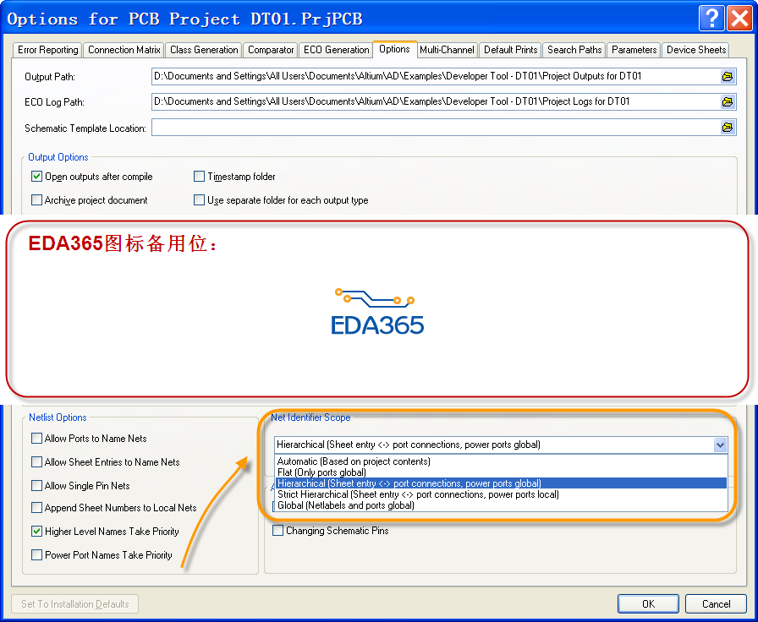This screenshot has width=758, height=622.
Task: Collapse the Net Identifier Scope dropdown arrow
Action: click(720, 445)
